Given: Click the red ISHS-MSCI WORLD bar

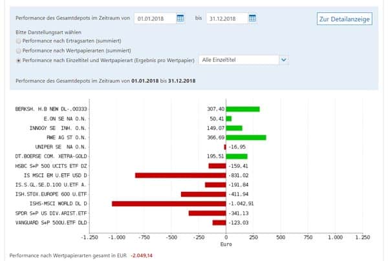Looking at the screenshot, I should pos(169,204).
